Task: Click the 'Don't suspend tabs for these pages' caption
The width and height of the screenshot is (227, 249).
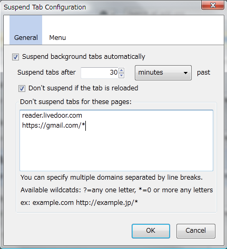Action: tap(76, 102)
